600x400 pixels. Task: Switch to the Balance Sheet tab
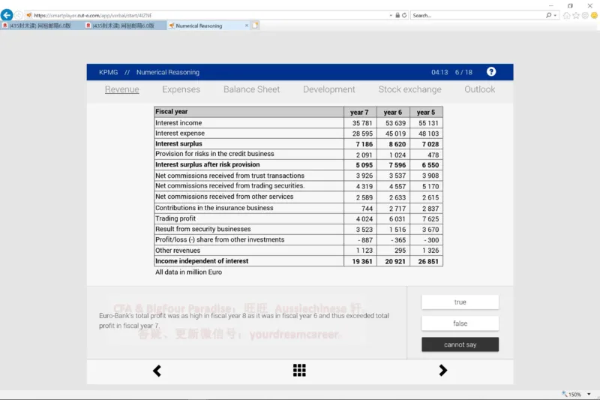click(x=251, y=89)
